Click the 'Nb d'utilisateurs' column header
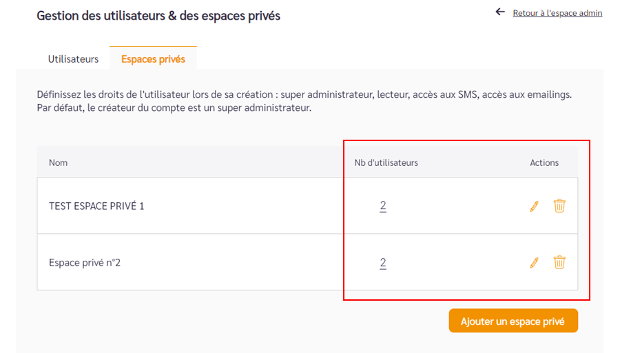620x353 pixels. point(386,162)
